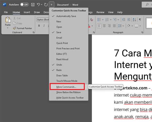152x122 pixels.
Task: Enable Editor (F7) in the menu
Action: (69, 54)
